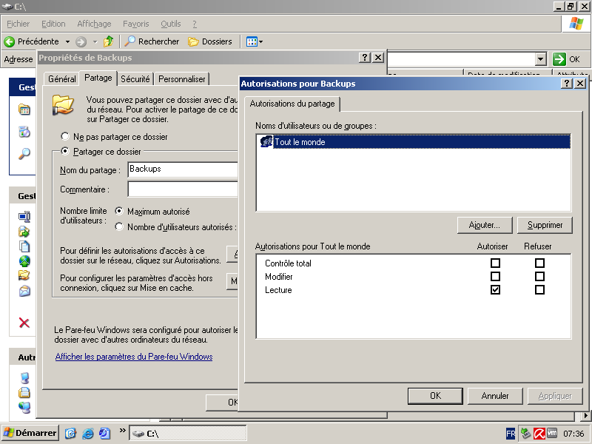
Task: Check Refuser for Modifier
Action: (539, 277)
